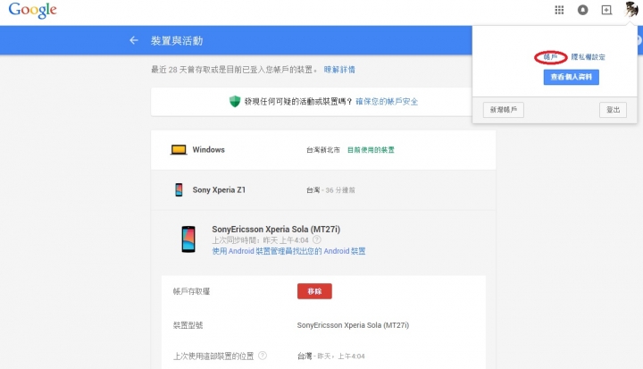The image size is (643, 369).
Task: Click the 36 分鐘前 time text
Action: 340,190
